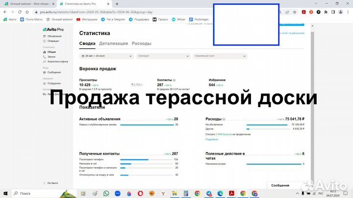This screenshot has height=198, width=353.
Task: Open Сотрудники in the sidebar
Action: pos(52,83)
